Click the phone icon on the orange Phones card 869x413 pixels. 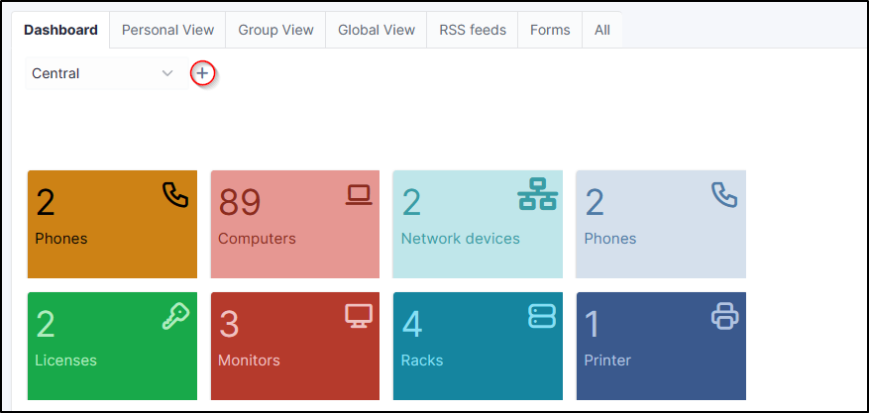pyautogui.click(x=175, y=195)
